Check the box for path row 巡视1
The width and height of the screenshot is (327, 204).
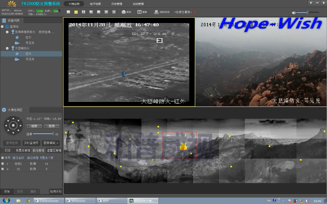pos(2,164)
